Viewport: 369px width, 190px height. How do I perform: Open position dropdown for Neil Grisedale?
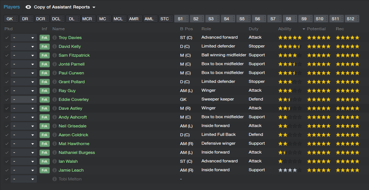pyautogui.click(x=24, y=126)
